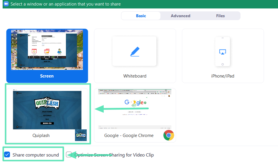Click the Chrome logo badge
The height and width of the screenshot is (167, 278).
pos(169,135)
